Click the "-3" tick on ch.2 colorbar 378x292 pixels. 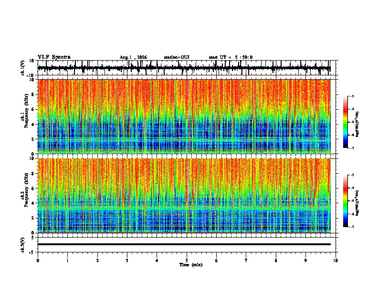click(352, 175)
